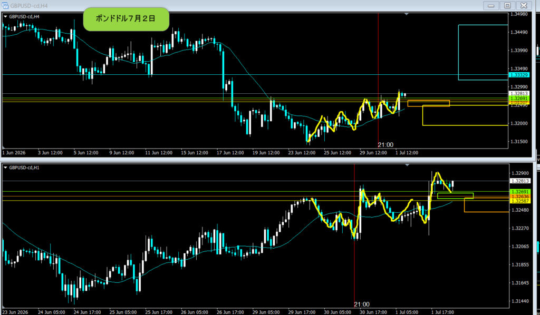540x315 pixels.
Task: Click the chart shift triangle atop the H4 chart
Action: (407, 14)
